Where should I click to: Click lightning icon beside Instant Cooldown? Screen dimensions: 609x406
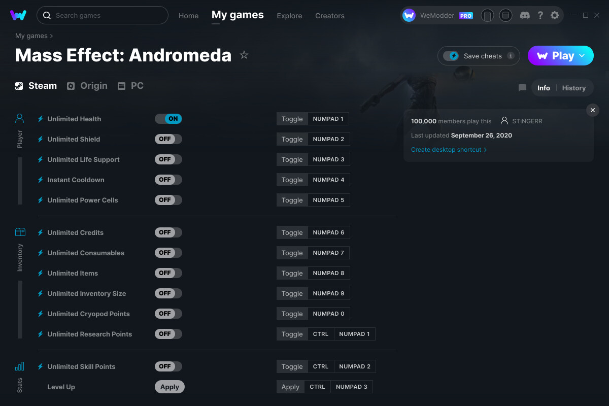(41, 180)
